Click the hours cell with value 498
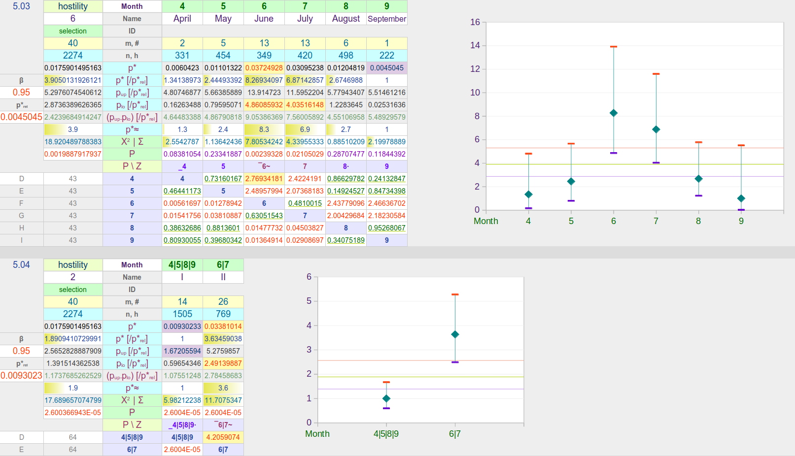This screenshot has height=456, width=795. 346,56
